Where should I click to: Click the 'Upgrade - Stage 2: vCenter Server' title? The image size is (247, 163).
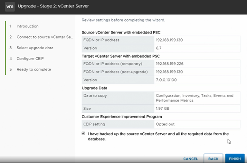tap(53, 6)
